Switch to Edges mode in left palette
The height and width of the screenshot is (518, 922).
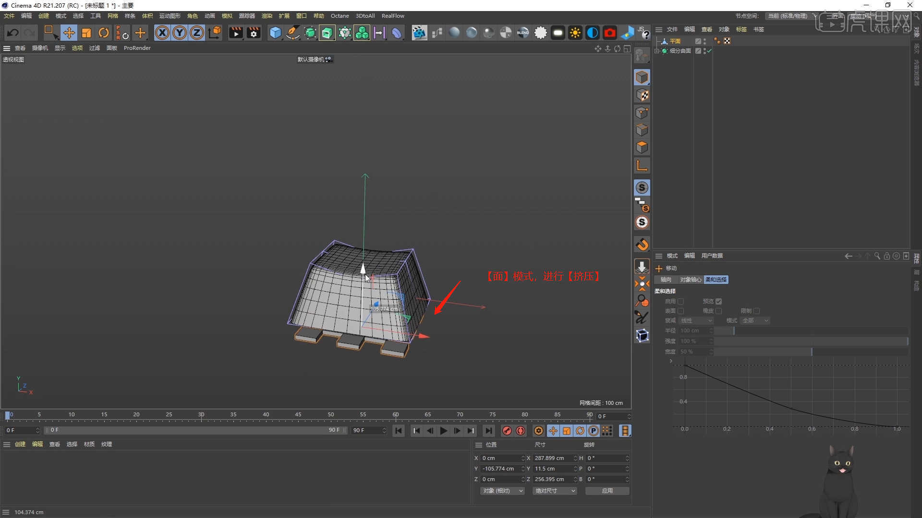[x=642, y=130]
